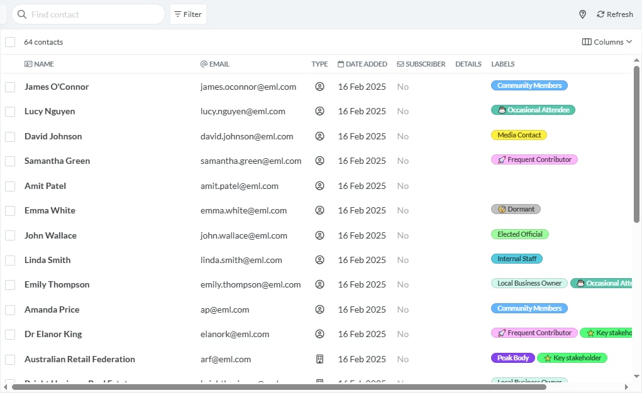
Task: Click the organisation building icon for Australian Retail Federation
Action: pyautogui.click(x=320, y=359)
